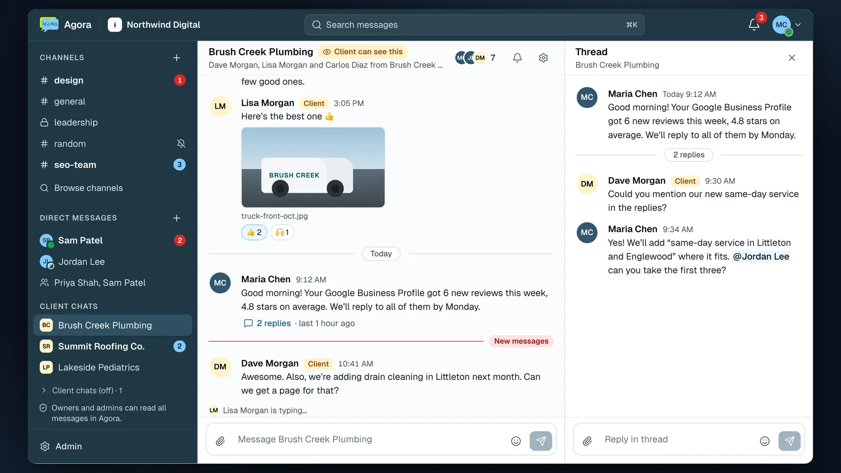
Task: Open the design channel
Action: 113,80
